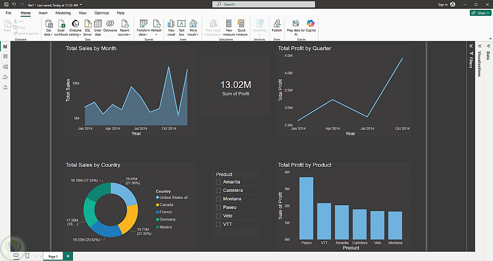
Task: Connect to SQL Server
Action: click(88, 28)
